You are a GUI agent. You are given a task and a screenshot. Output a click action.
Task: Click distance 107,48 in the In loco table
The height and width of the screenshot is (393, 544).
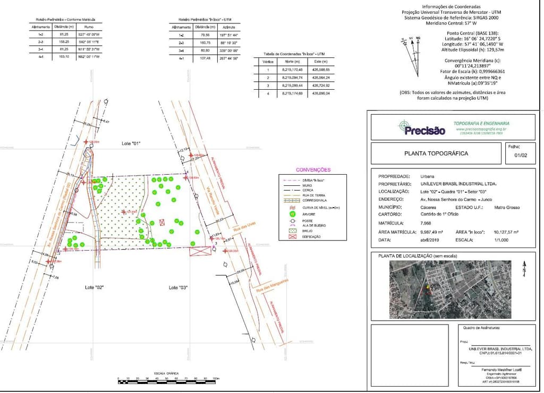click(x=205, y=58)
